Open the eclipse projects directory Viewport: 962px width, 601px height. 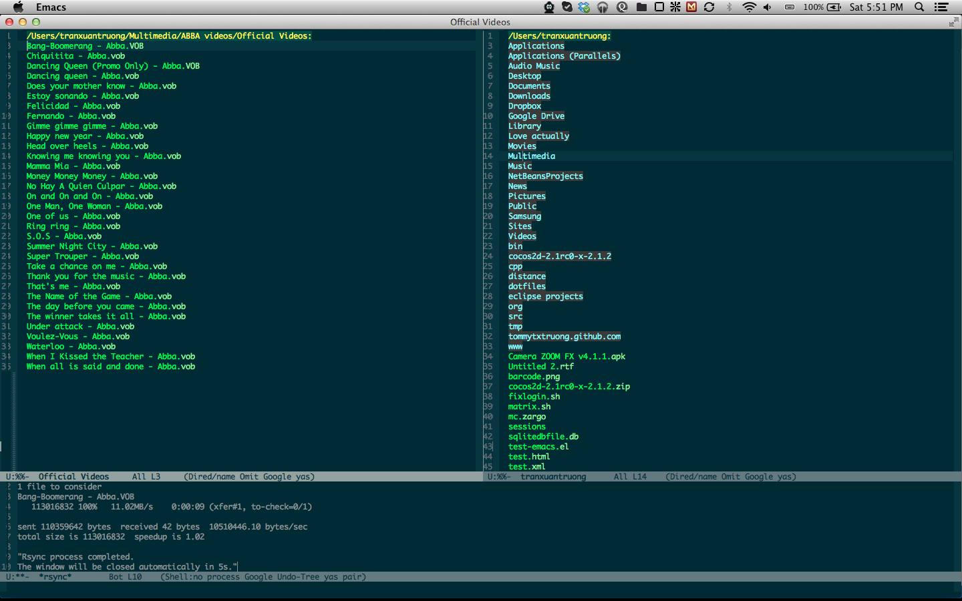(x=545, y=296)
